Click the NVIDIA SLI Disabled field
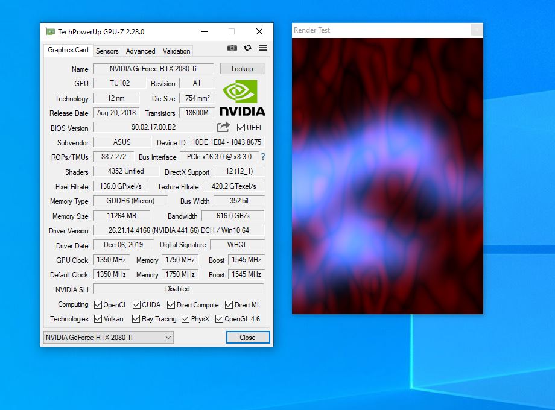 pos(179,289)
